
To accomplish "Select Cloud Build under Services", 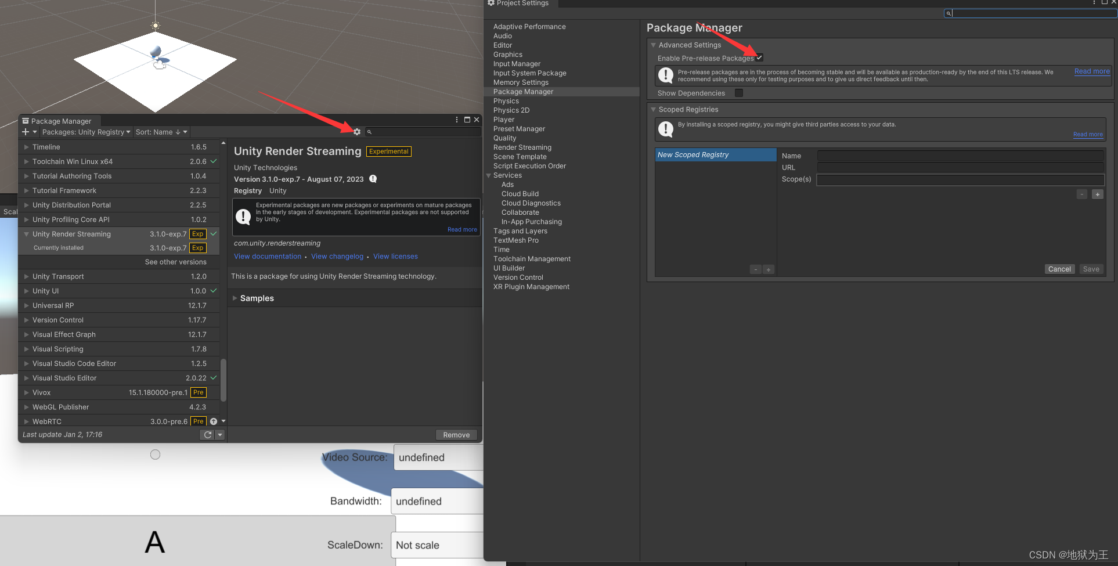I will coord(520,194).
